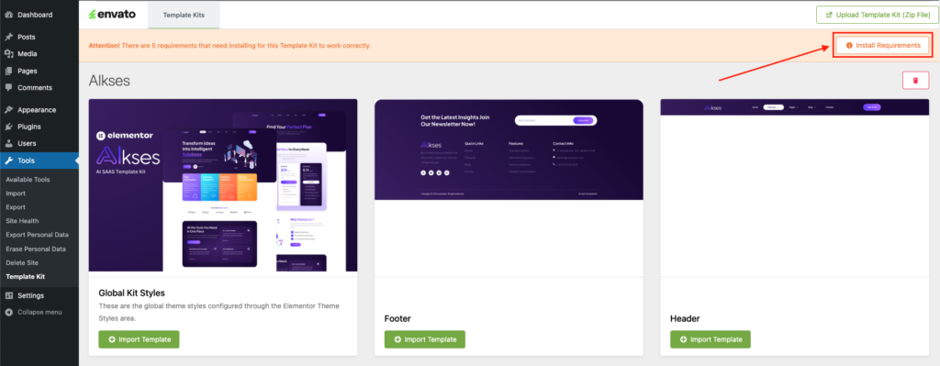Open the Import submenu link

pos(16,194)
